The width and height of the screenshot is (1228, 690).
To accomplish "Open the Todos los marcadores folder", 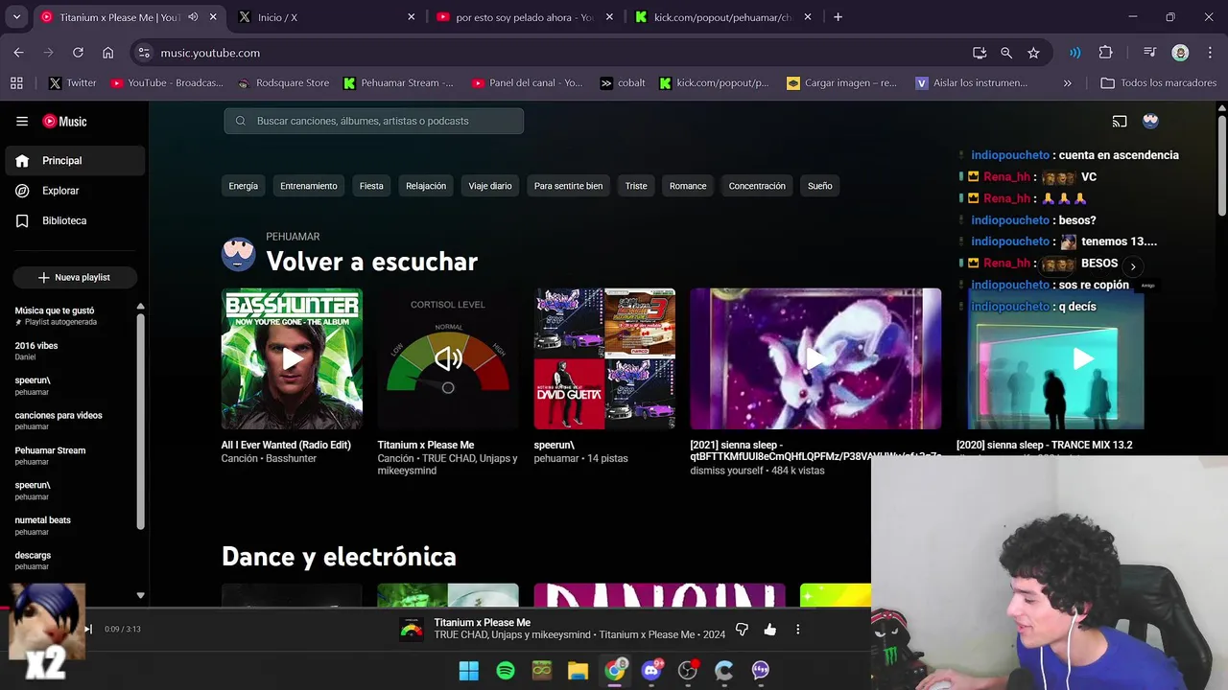I will tap(1158, 83).
